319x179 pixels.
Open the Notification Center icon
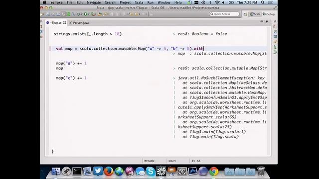pos(271,2)
